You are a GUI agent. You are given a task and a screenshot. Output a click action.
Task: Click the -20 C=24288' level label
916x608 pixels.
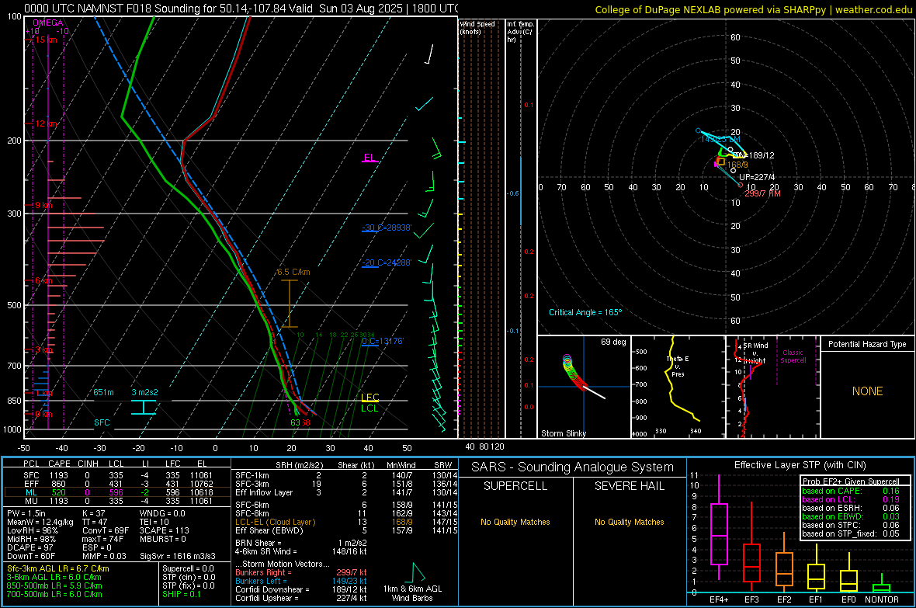[x=387, y=263]
